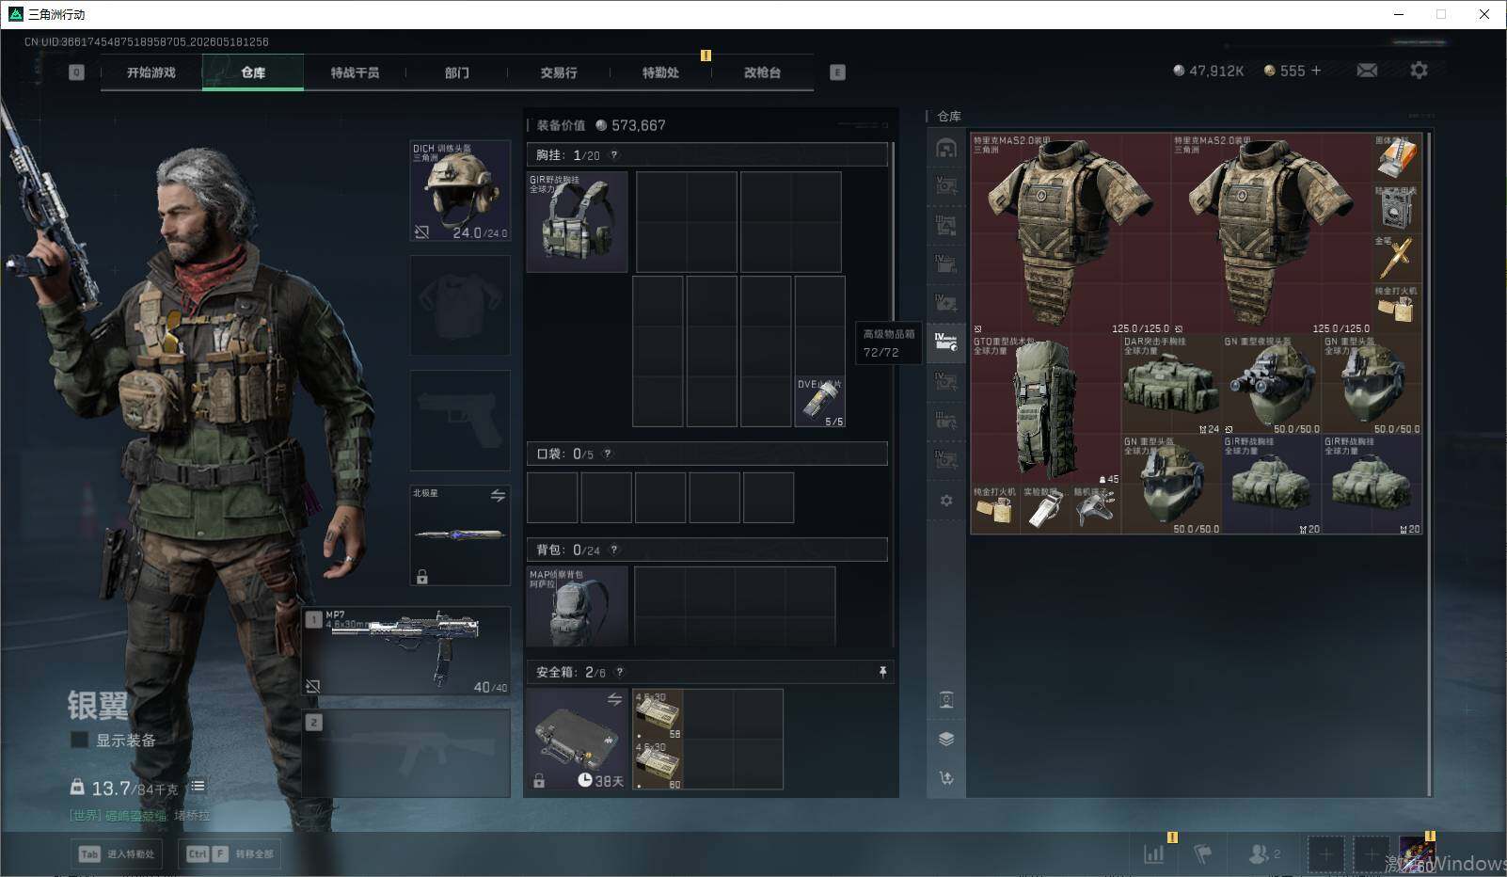Click the 47,912K currency balance
Viewport: 1507px width, 877px height.
pyautogui.click(x=1209, y=71)
